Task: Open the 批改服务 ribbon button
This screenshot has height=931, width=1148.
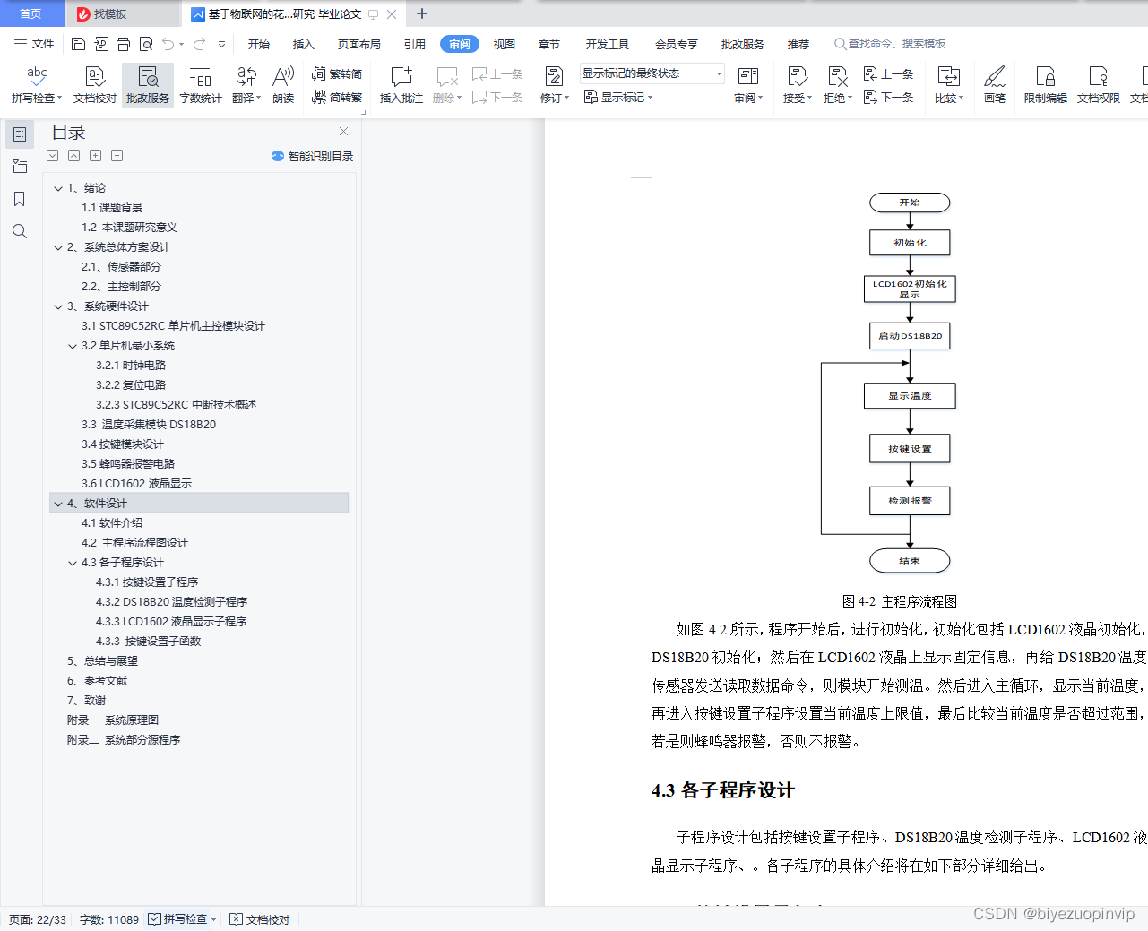Action: click(x=148, y=85)
